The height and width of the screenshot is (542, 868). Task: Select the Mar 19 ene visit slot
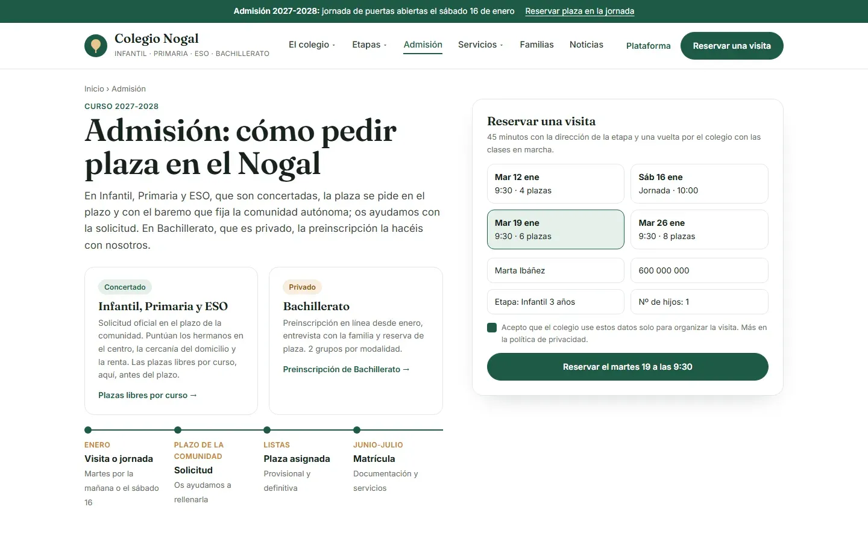click(x=556, y=229)
